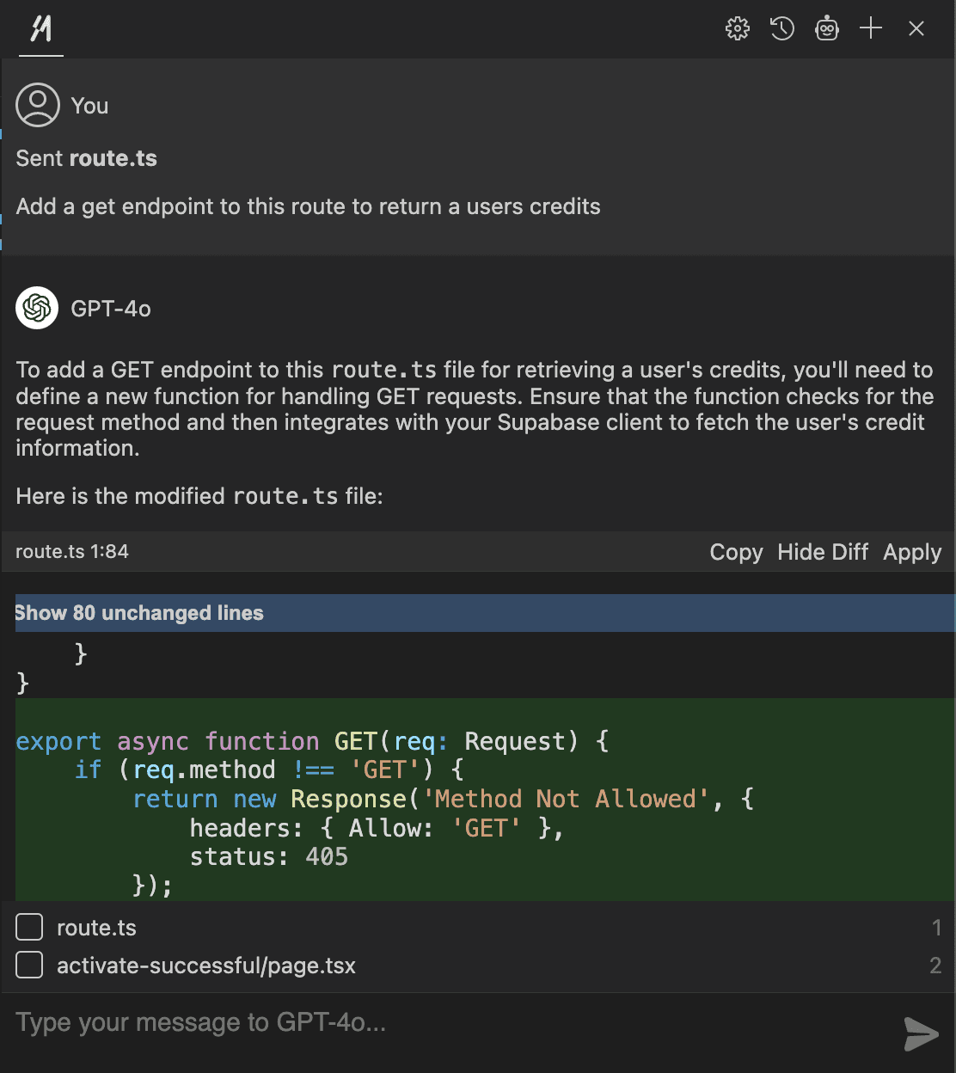Select the activate-successful/page.tsx file row

[x=206, y=965]
